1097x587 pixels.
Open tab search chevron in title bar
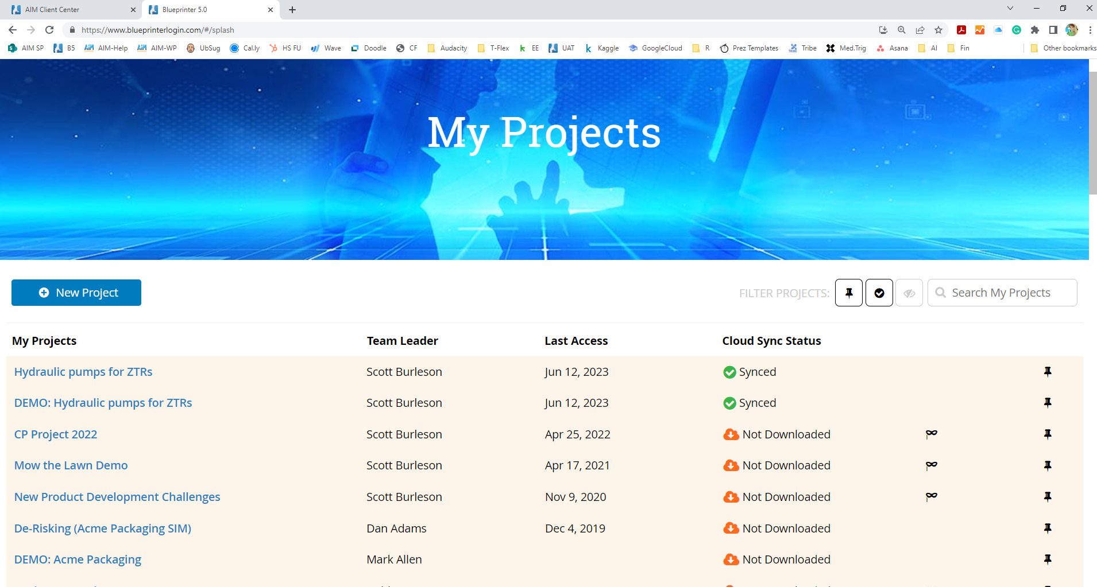click(x=1010, y=8)
